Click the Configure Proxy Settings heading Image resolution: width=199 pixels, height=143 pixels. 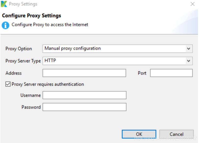(x=31, y=16)
